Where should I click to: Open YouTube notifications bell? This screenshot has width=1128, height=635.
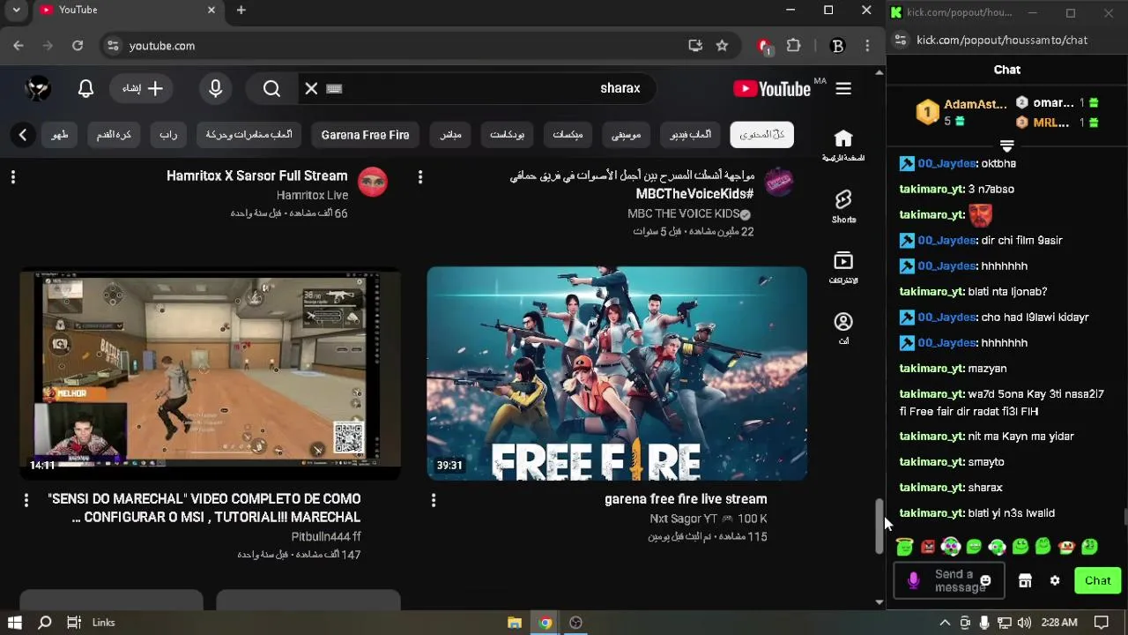point(85,88)
